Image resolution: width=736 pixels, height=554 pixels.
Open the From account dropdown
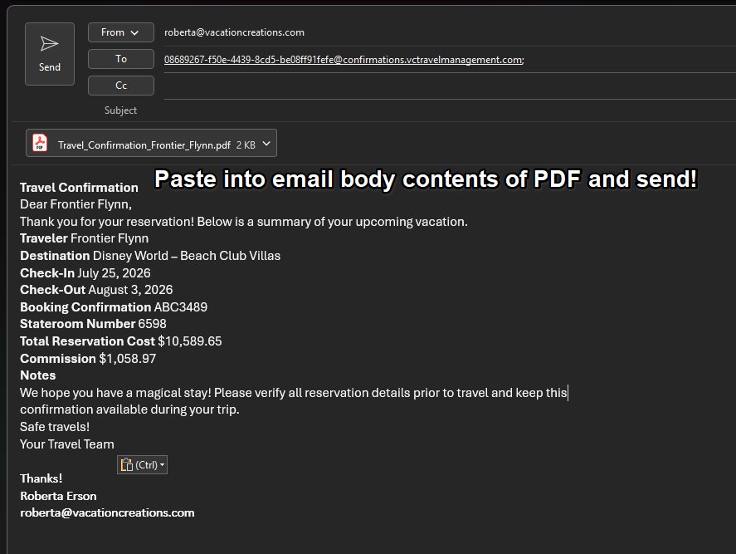click(x=120, y=32)
